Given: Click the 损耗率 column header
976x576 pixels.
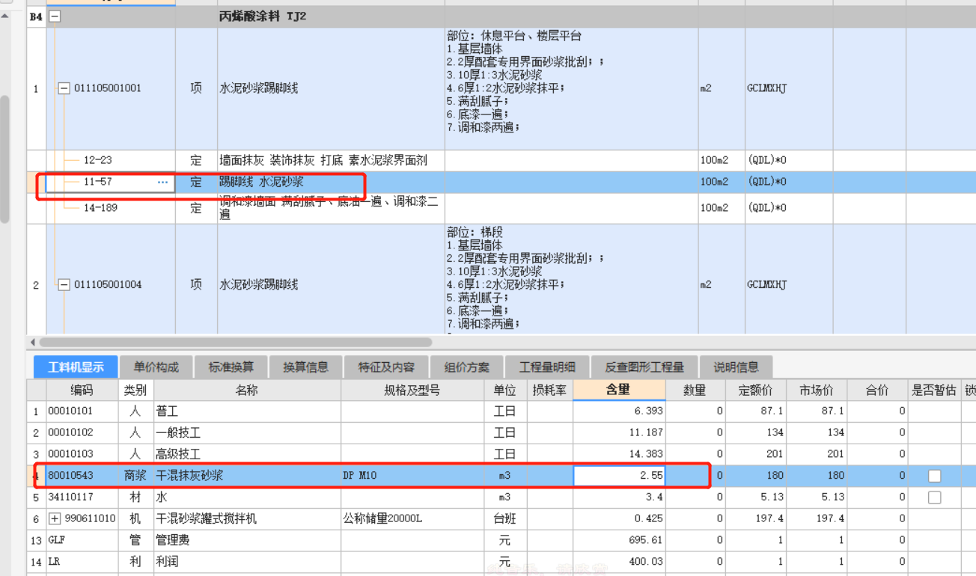Looking at the screenshot, I should point(549,390).
